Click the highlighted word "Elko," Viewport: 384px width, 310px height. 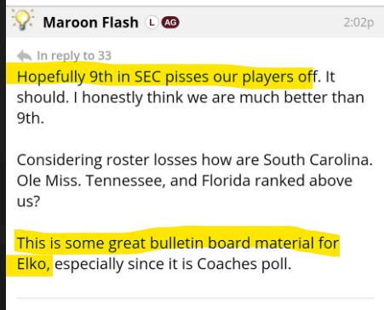point(33,264)
